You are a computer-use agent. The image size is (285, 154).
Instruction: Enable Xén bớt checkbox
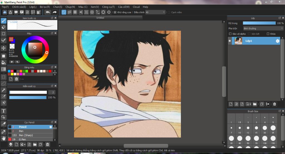[249, 34]
